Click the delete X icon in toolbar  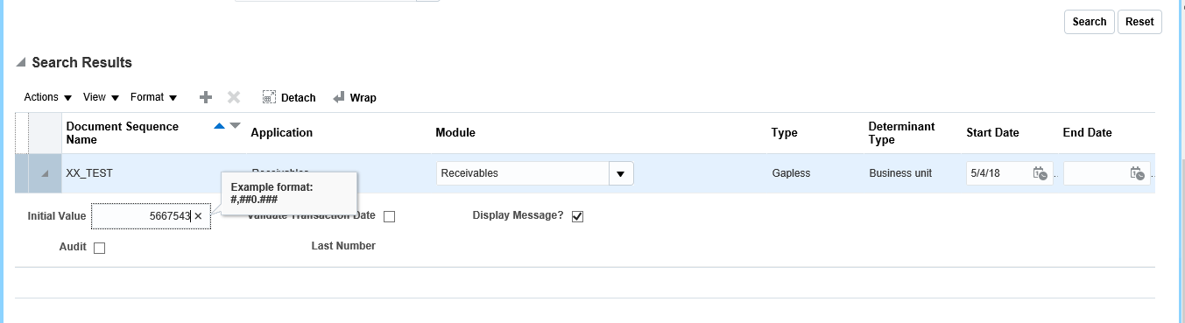click(234, 97)
